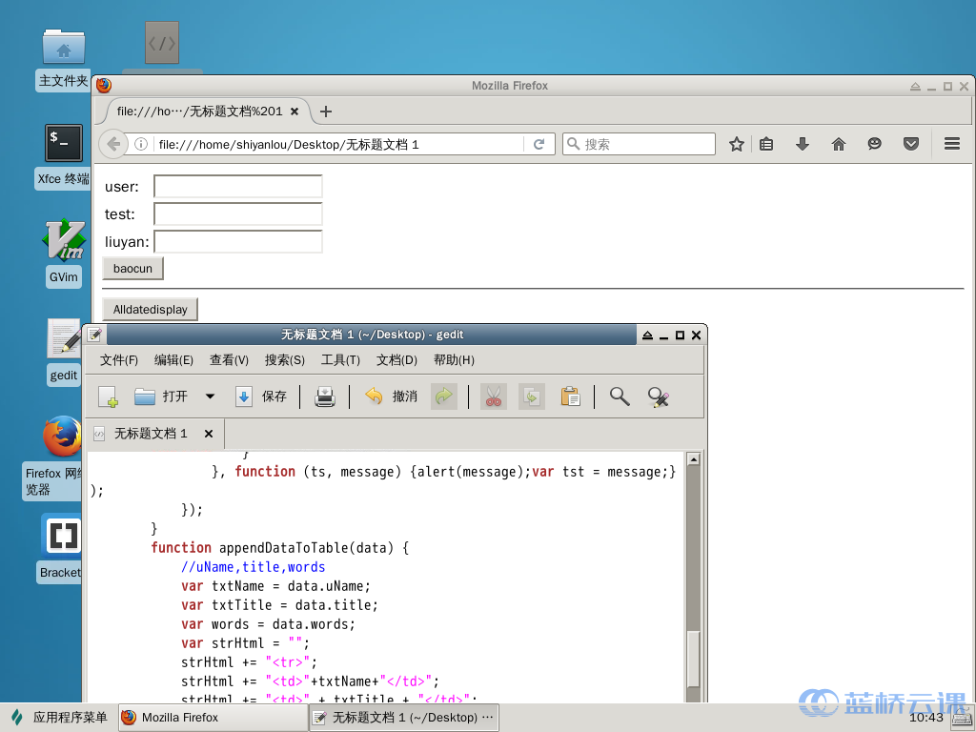This screenshot has height=732, width=976.
Task: Switch to 无标题文档 1 gedit taskbar entry
Action: pyautogui.click(x=404, y=718)
